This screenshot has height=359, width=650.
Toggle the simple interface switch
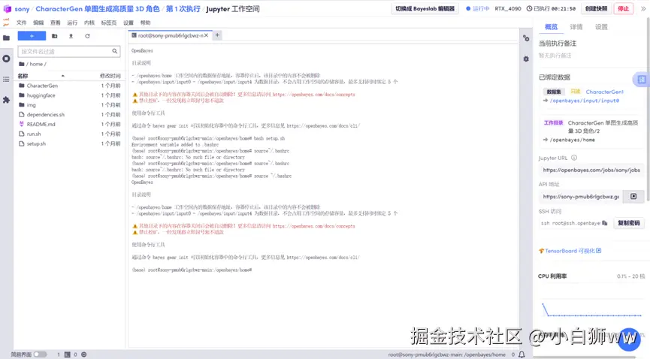41,354
